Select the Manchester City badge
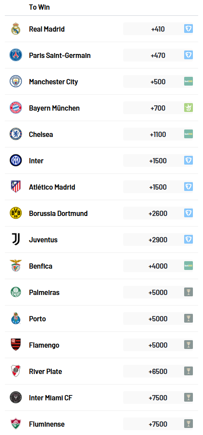Image resolution: width=203 pixels, height=435 pixels. coord(16,82)
